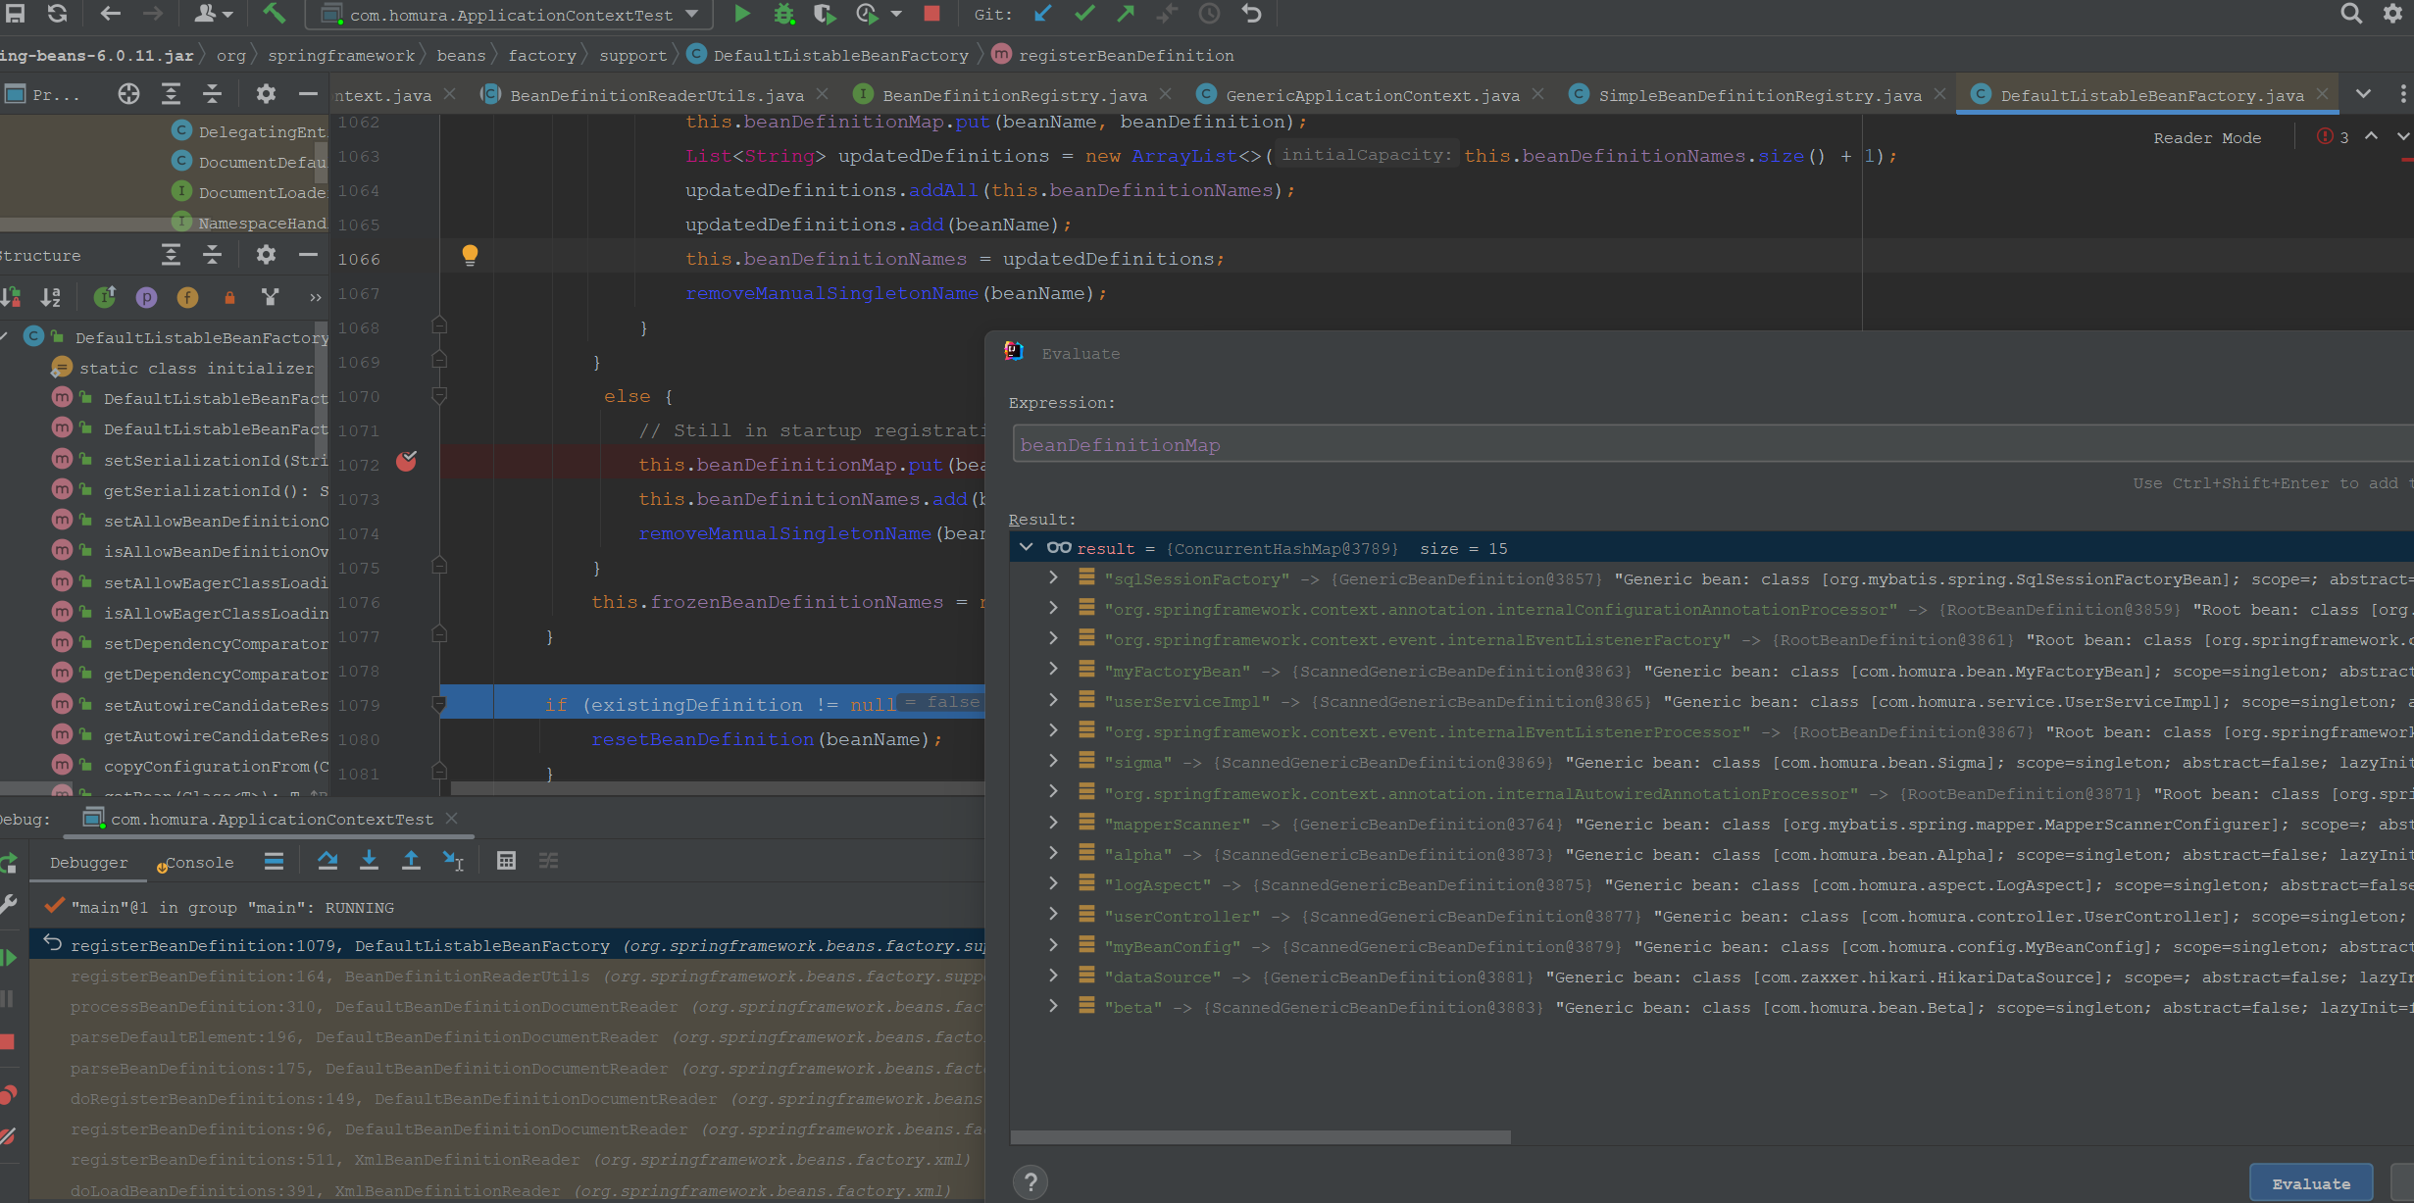Open the debugger Evaluate Expression calculator icon

tap(506, 861)
